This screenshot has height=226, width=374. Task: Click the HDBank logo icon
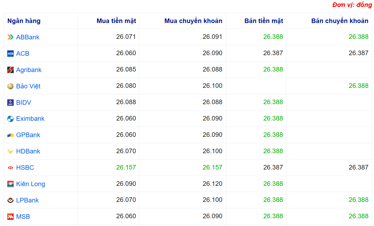click(10, 152)
